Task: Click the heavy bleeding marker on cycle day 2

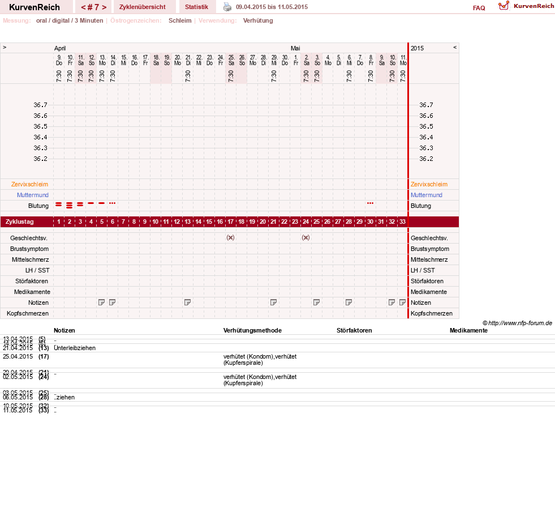Action: pyautogui.click(x=70, y=205)
